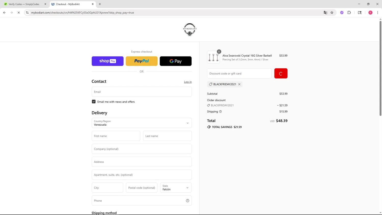382x215 pixels.
Task: Click the barbell product thumbnail
Action: point(213,57)
